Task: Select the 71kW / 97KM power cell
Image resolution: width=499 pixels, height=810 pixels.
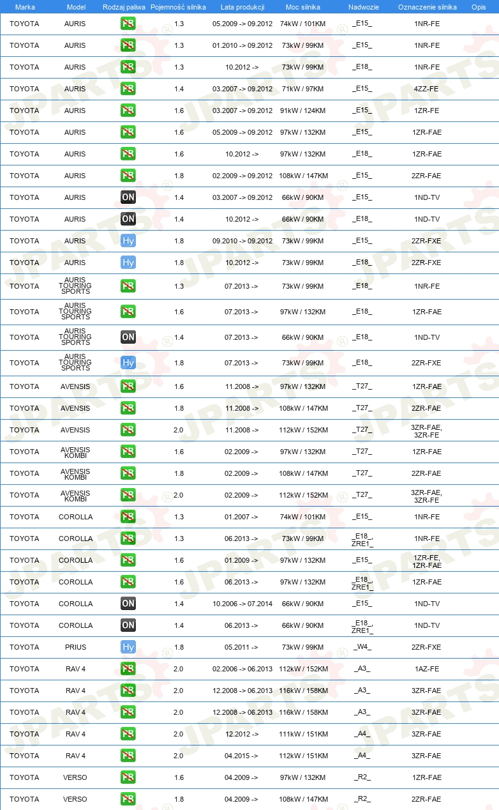Action: click(302, 89)
